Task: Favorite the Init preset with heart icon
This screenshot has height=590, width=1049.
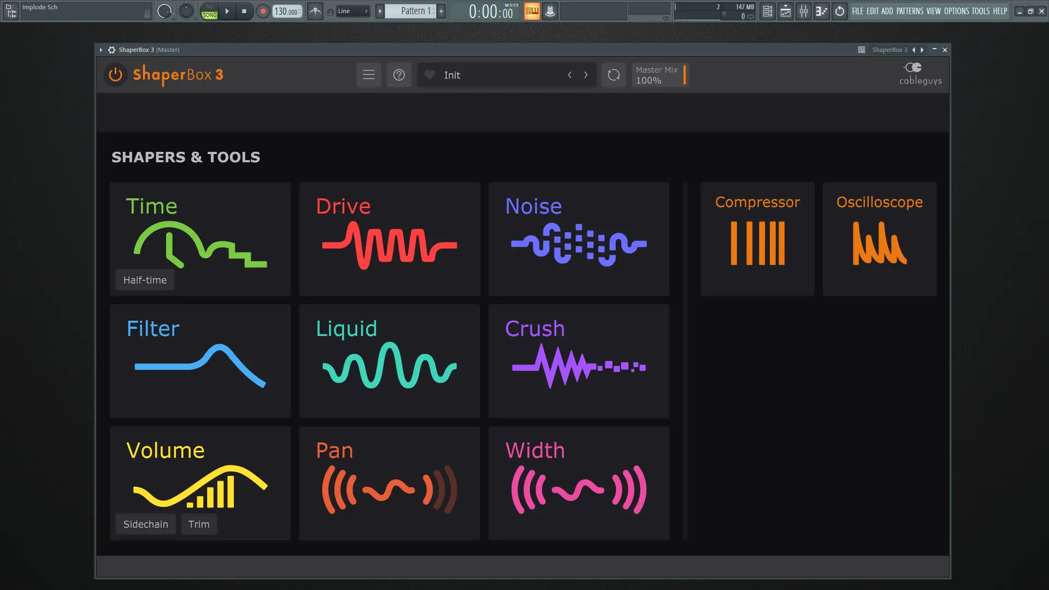Action: (x=430, y=75)
